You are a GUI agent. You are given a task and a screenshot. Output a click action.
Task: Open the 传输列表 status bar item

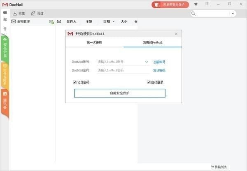(219, 167)
